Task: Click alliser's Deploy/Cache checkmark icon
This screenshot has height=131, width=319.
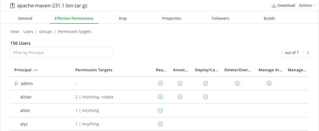Action: click(206, 97)
